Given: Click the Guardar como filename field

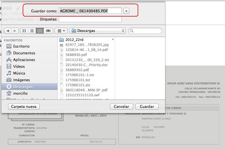Looking at the screenshot, I should coord(90,11).
